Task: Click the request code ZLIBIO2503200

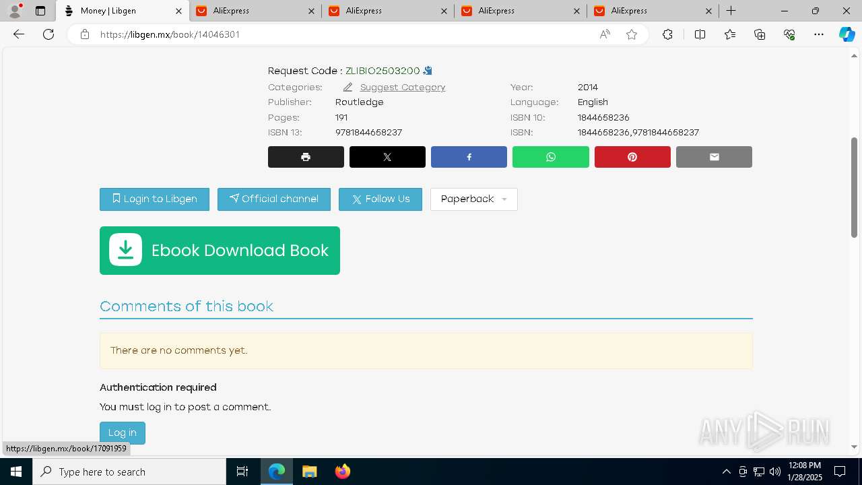Action: click(383, 71)
